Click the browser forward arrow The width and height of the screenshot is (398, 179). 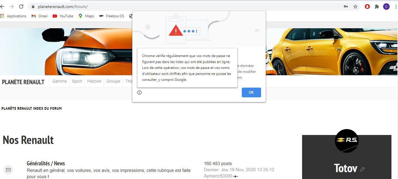click(12, 7)
